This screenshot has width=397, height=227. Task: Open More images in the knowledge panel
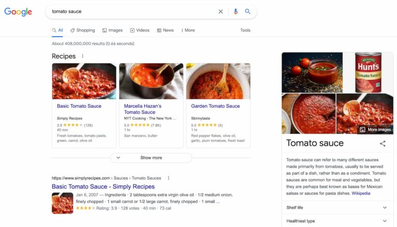[x=375, y=129]
